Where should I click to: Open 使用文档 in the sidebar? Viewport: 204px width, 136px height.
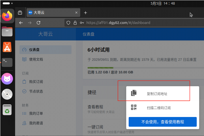(x=36, y=59)
